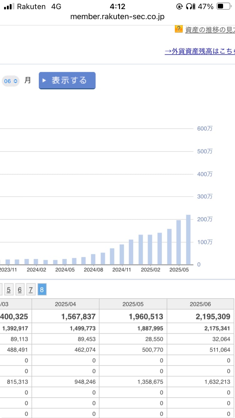Go to page 6 of the table

19,290
